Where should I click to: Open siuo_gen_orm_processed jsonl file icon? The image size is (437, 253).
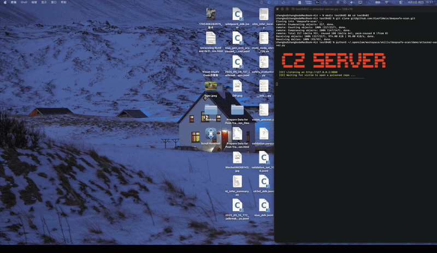[237, 38]
